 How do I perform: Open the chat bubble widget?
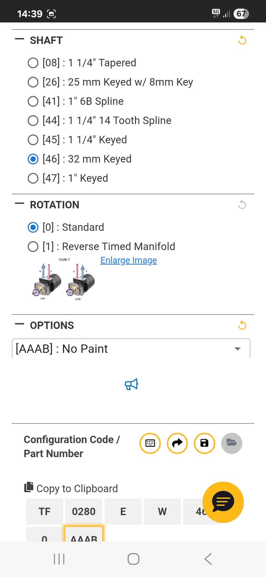[x=223, y=502]
